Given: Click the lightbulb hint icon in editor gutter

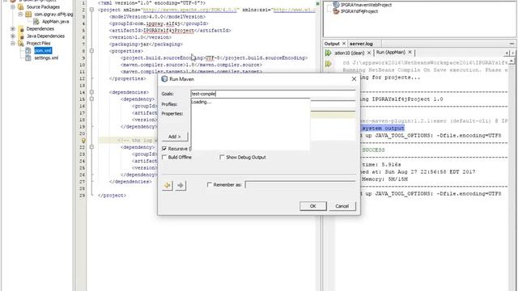Looking at the screenshot, I should click(x=83, y=141).
